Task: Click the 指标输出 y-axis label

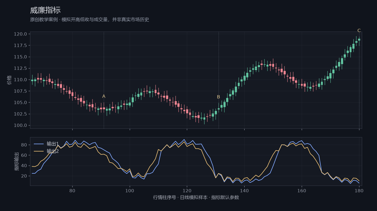Action: coord(17,161)
